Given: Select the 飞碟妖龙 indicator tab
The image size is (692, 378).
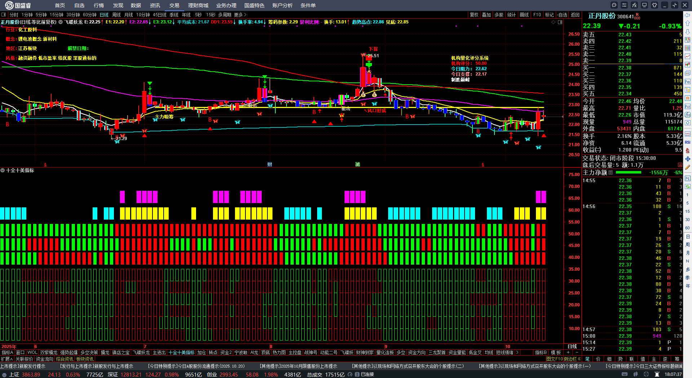Looking at the screenshot, I should [141, 352].
